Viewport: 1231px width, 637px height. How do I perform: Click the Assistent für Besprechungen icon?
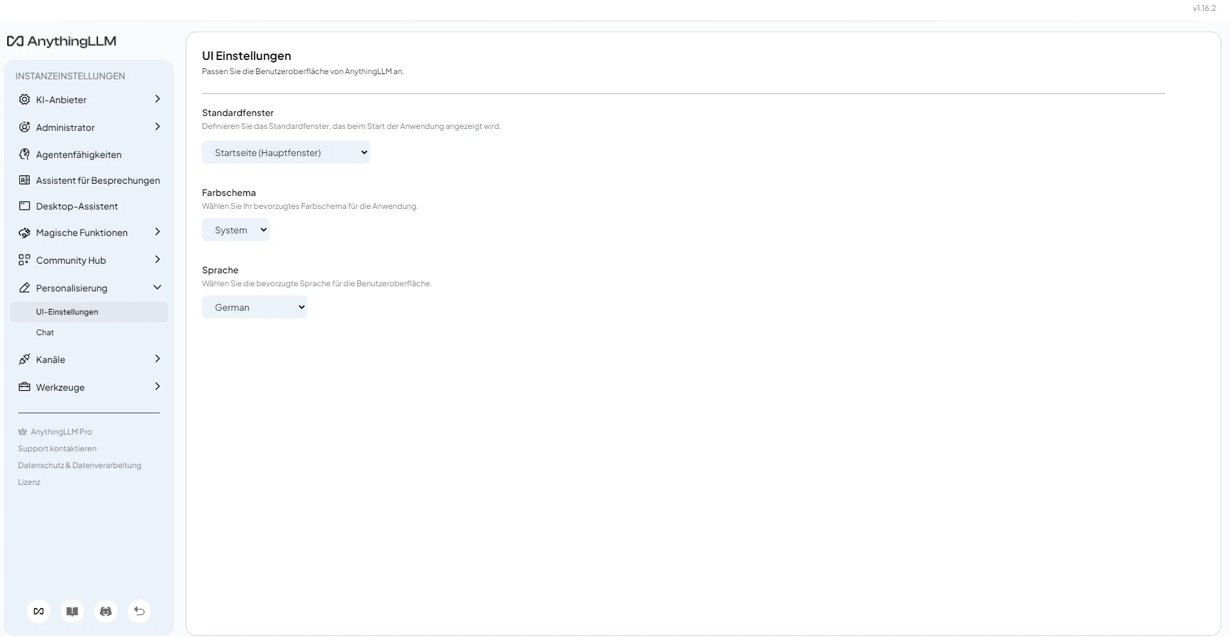[x=25, y=180]
